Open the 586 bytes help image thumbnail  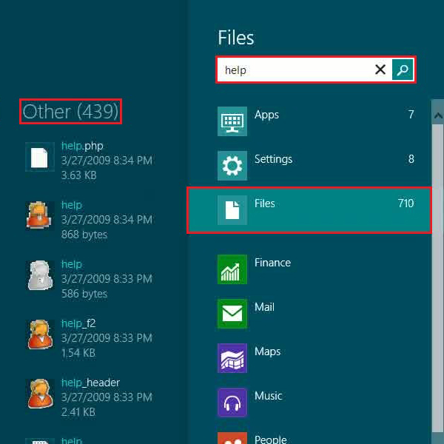point(40,275)
